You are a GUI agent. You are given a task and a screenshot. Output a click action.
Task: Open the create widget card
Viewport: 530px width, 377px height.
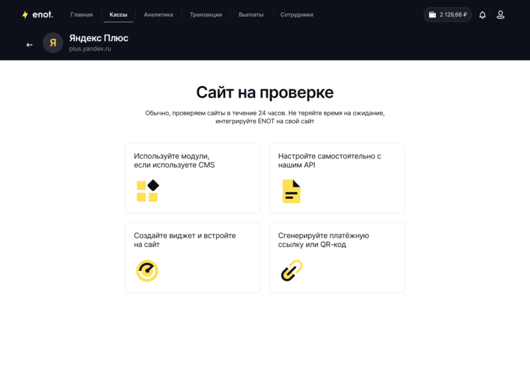coord(193,257)
